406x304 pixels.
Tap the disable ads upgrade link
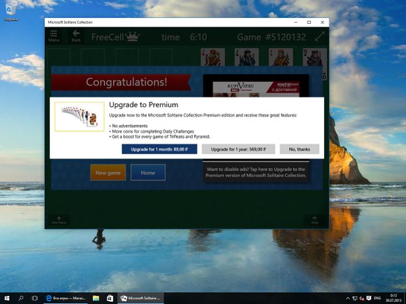(256, 172)
